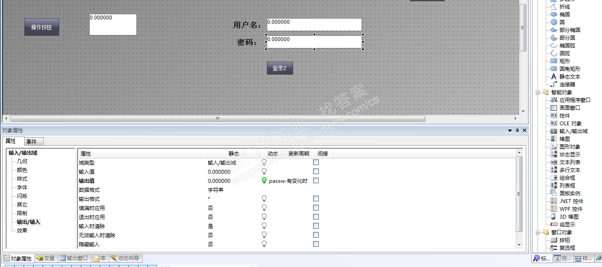This screenshot has width=602, height=267.
Task: Select the 部分椭圆 object
Action: click(x=570, y=30)
